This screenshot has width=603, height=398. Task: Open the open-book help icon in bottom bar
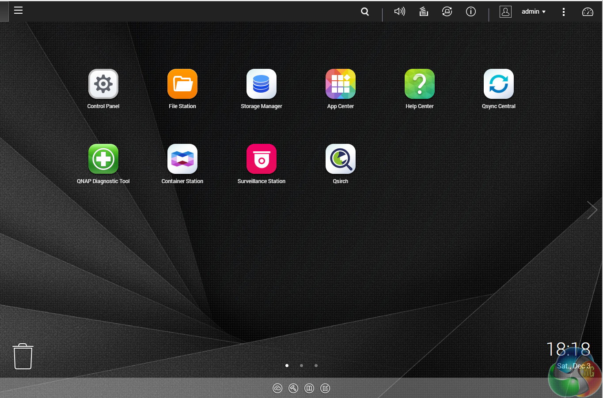click(x=309, y=388)
